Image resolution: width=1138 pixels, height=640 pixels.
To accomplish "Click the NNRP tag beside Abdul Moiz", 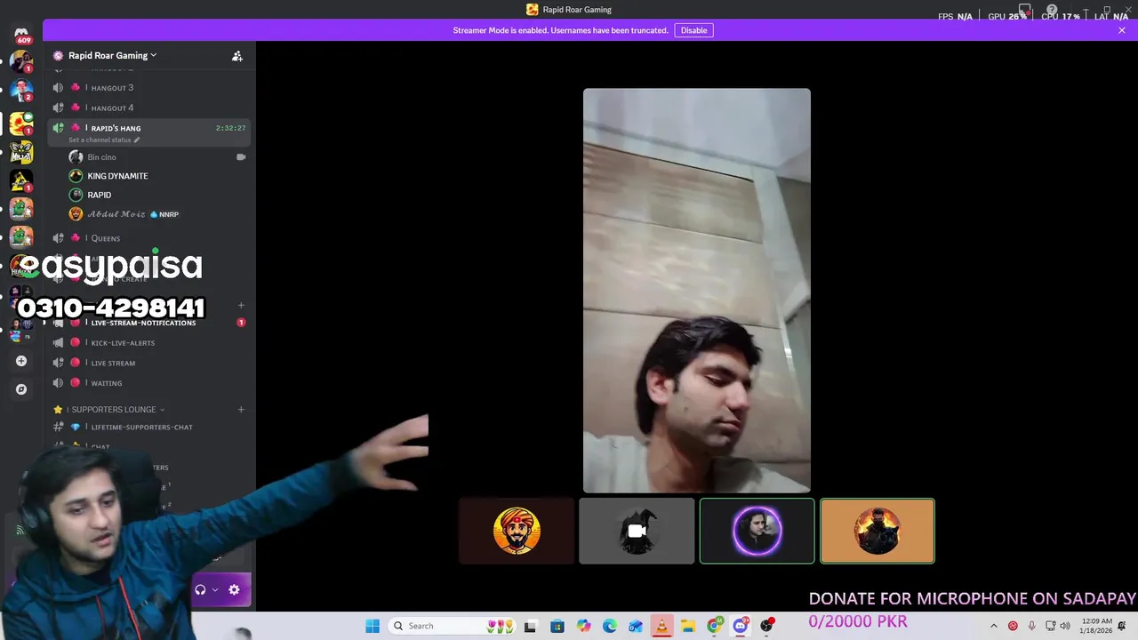I will coord(164,214).
